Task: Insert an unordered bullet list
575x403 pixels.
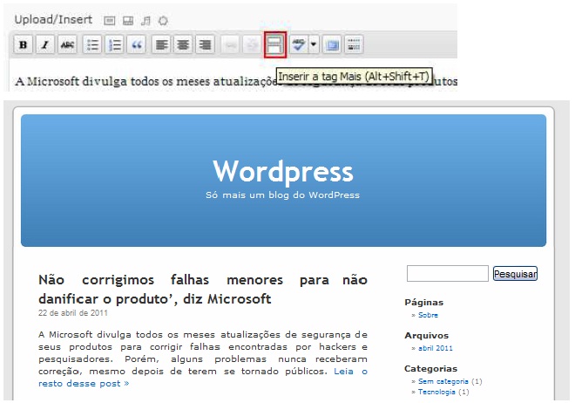Action: pos(92,44)
